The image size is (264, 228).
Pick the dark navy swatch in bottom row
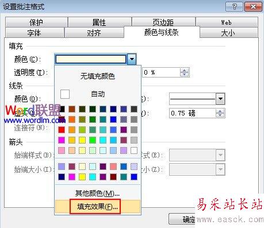click(62, 177)
